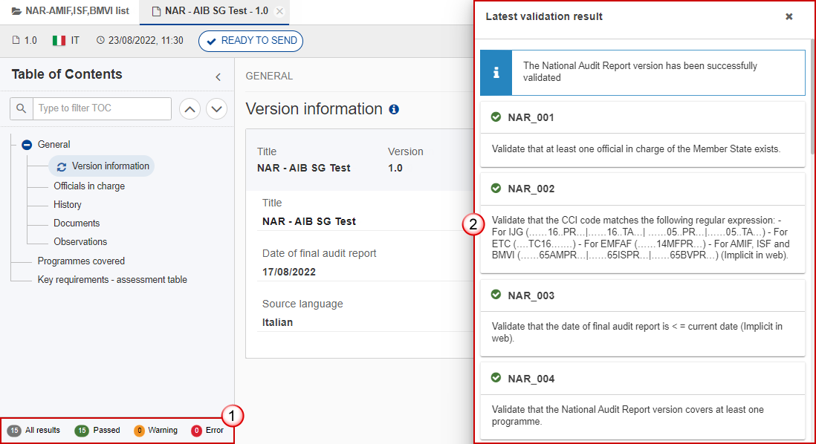Click the Type to filter TOC field
The width and height of the screenshot is (816, 444).
coord(102,108)
